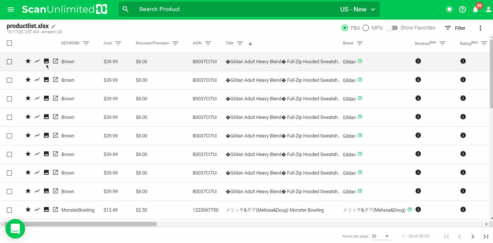This screenshot has height=243, width=493.
Task: Enable the Show Favorites toggle
Action: point(392,28)
